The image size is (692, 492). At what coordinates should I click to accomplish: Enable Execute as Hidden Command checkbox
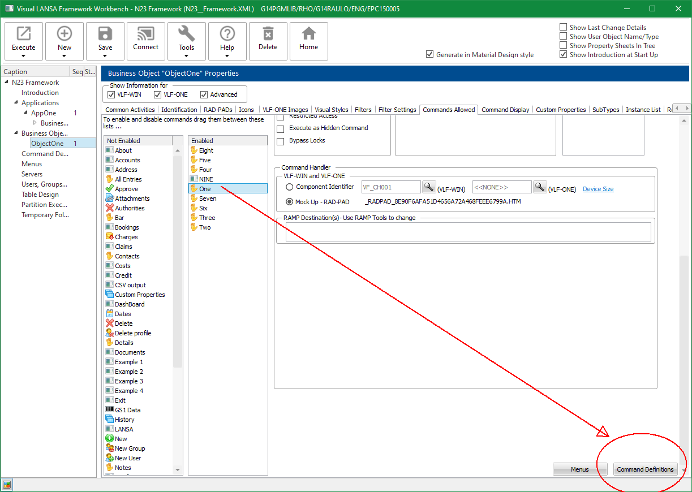280,128
